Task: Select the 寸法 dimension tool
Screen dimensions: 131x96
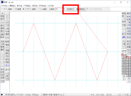Action: (x=7, y=25)
